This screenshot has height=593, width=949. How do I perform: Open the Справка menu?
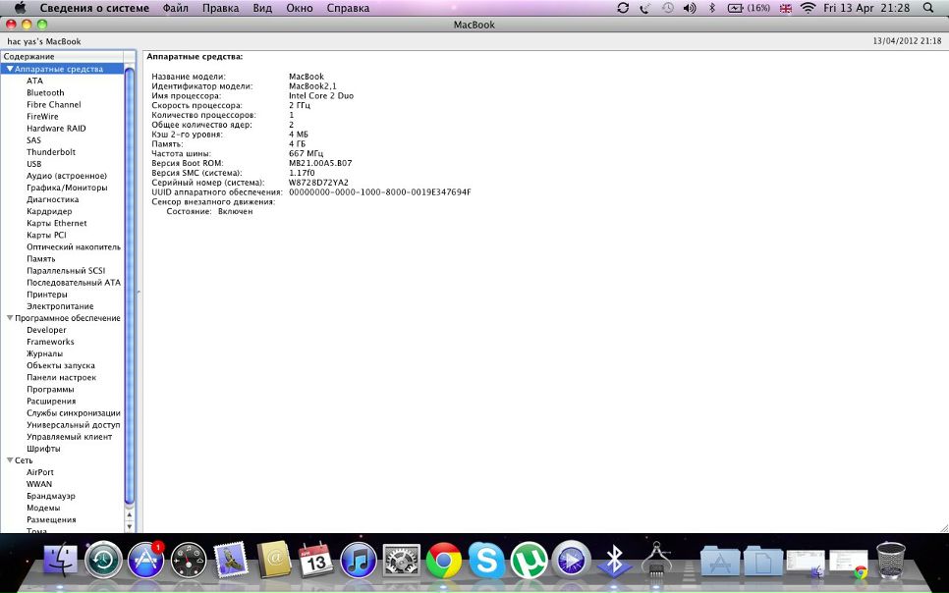point(348,8)
